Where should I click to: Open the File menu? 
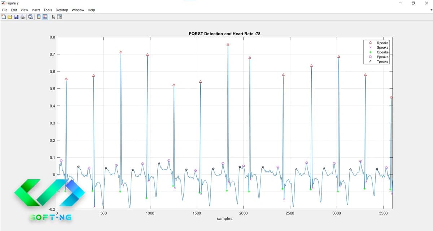click(x=5, y=10)
